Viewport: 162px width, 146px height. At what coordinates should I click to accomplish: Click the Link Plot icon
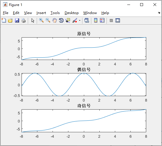(87, 20)
